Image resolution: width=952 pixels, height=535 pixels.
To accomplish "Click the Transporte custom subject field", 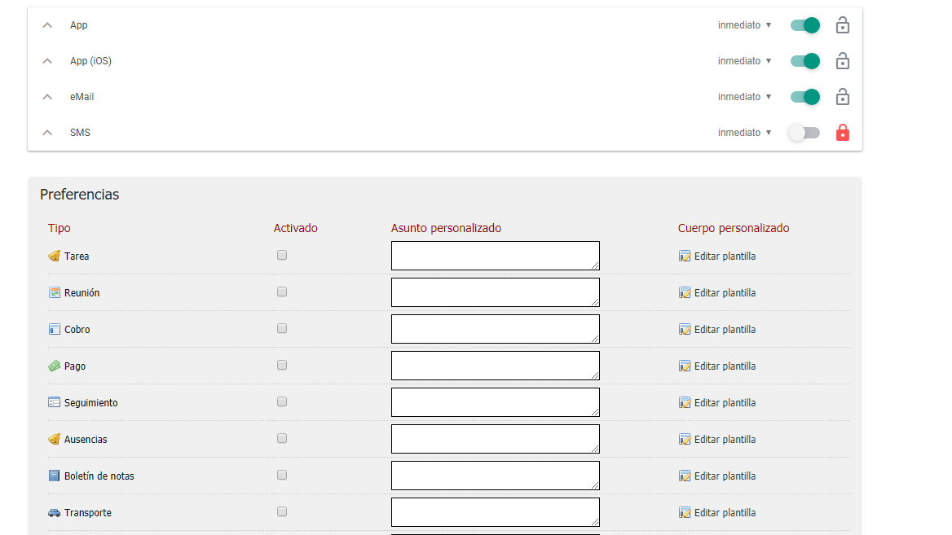I will pyautogui.click(x=496, y=512).
